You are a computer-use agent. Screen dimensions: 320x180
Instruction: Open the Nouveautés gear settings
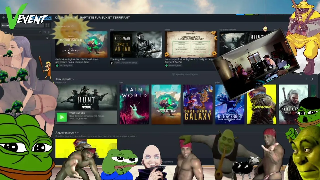pos(73,26)
